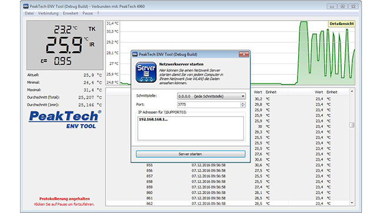Open the ? help menu
Image resolution: width=383 pixels, height=213 pixels.
98,13
